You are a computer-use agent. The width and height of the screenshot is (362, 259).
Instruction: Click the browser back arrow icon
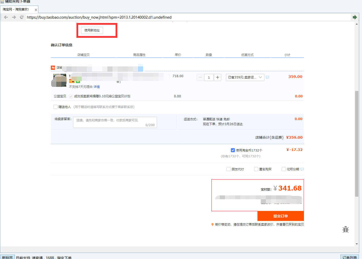coord(6,17)
